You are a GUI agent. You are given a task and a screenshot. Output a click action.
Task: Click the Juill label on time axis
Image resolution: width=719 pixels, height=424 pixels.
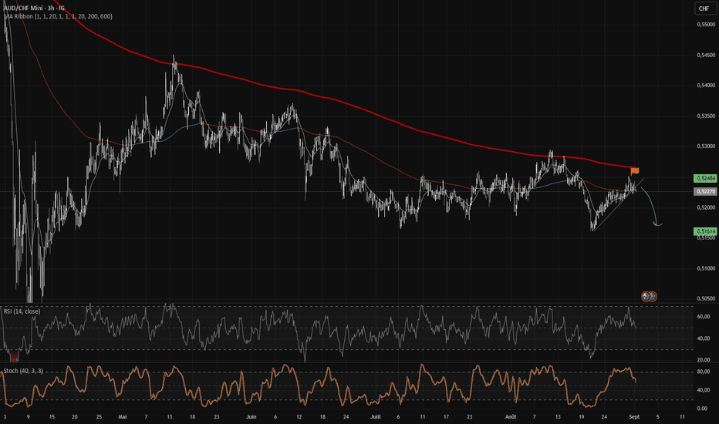pyautogui.click(x=376, y=416)
